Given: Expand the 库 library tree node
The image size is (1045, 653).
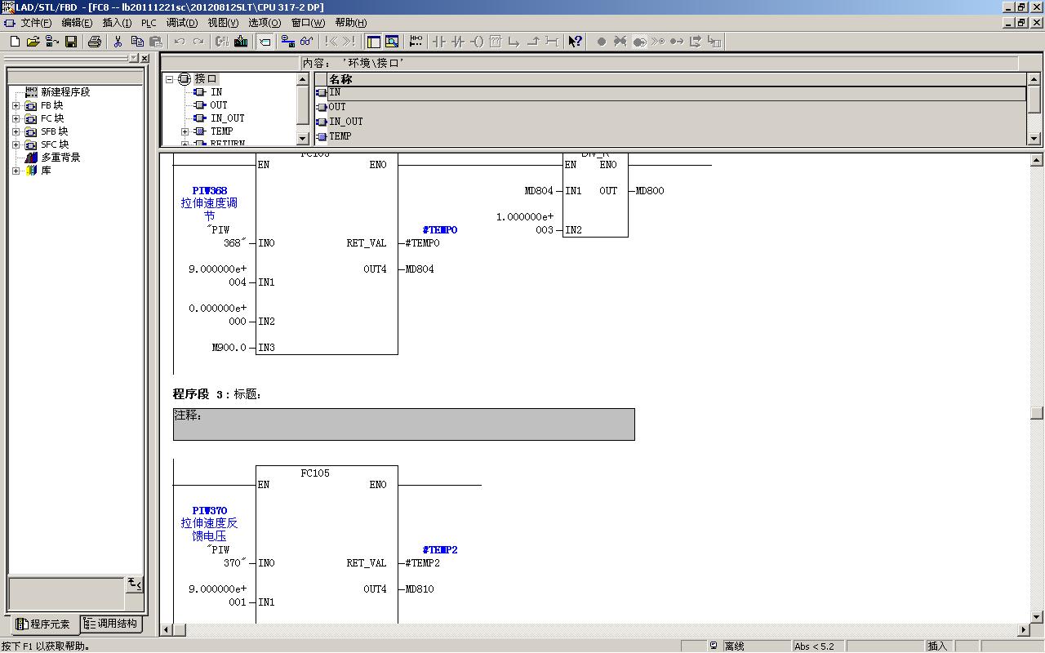Looking at the screenshot, I should (16, 171).
